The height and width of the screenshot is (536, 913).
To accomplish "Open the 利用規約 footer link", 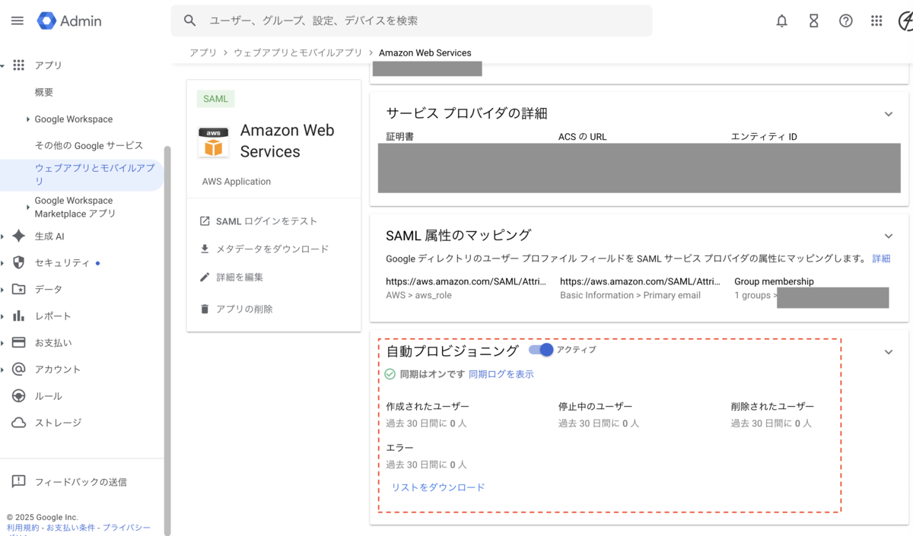I will point(23,527).
